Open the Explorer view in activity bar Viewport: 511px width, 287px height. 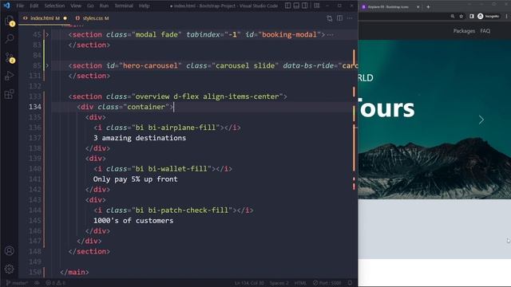[x=9, y=21]
